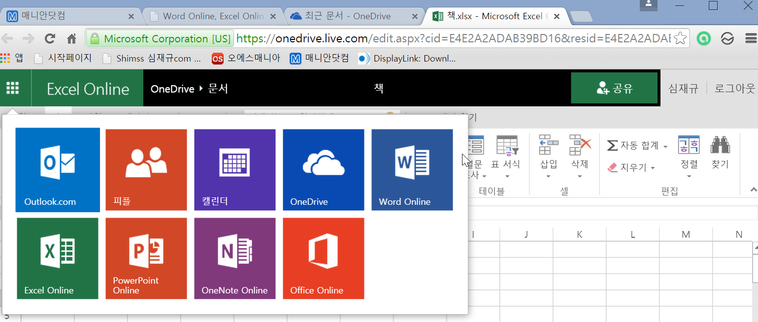This screenshot has height=322, width=758.
Task: Select column K header
Action: coord(580,234)
